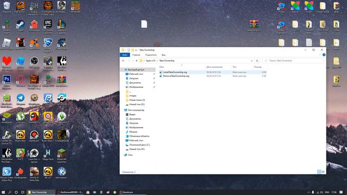347x195 pixels.
Task: Select RemoveTakeOwnership.reg file
Action: (x=176, y=76)
